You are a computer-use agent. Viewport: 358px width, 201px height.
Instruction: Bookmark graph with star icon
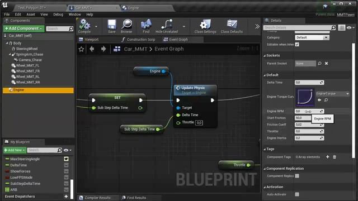click(x=81, y=49)
